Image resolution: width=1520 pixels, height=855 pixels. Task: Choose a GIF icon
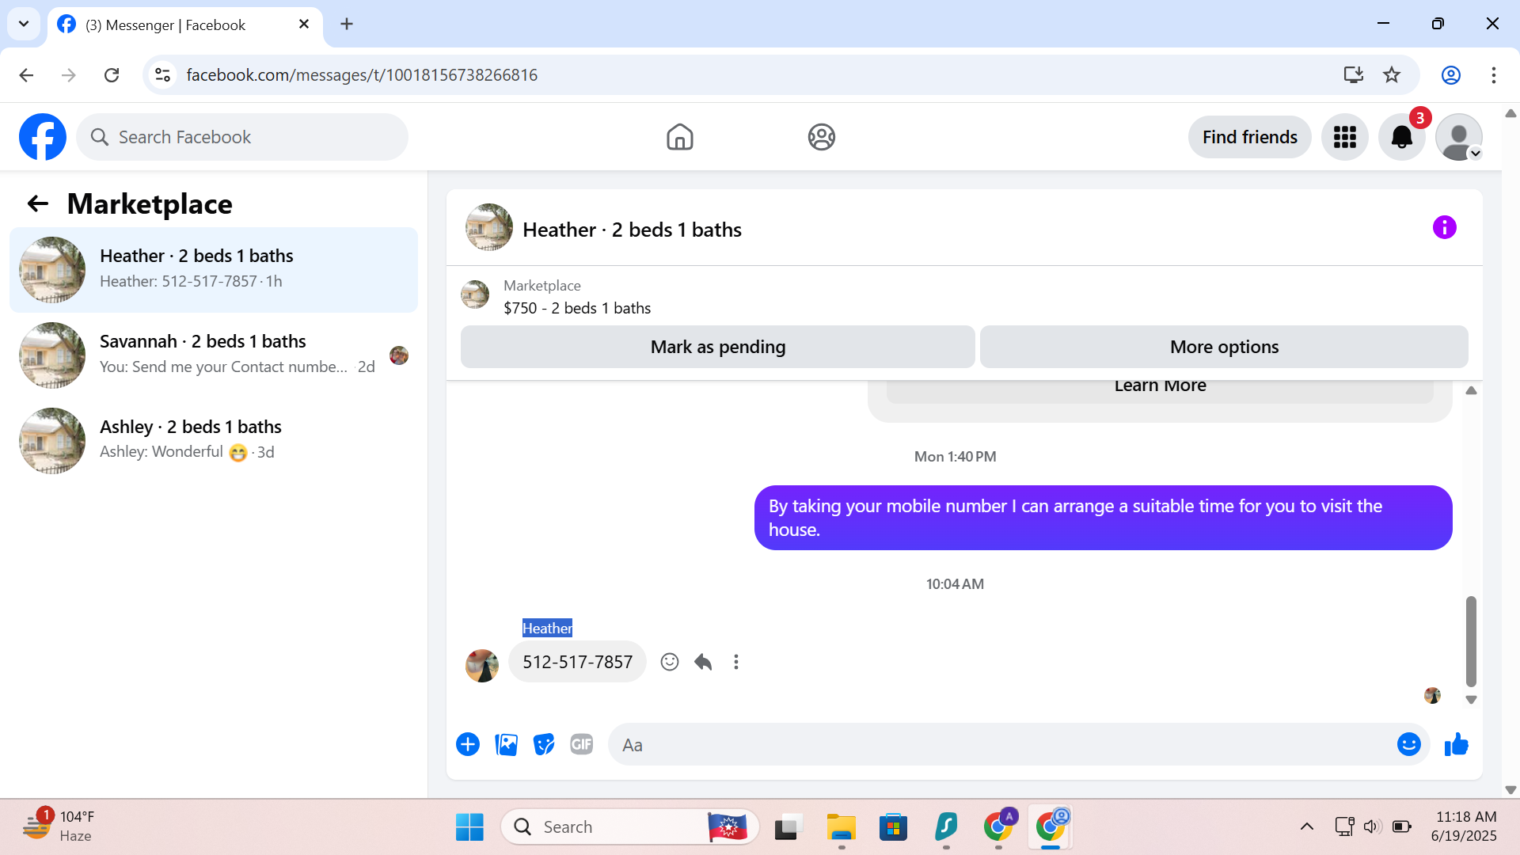pos(582,745)
